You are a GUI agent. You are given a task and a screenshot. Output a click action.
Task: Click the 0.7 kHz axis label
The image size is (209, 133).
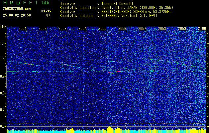[3, 110]
